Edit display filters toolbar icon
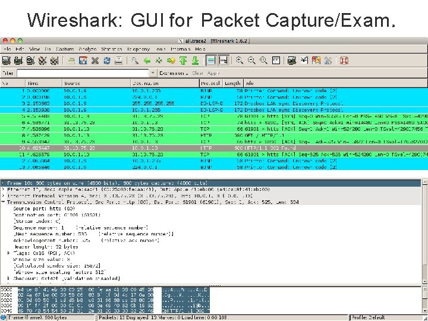428x321 pixels. point(304,60)
